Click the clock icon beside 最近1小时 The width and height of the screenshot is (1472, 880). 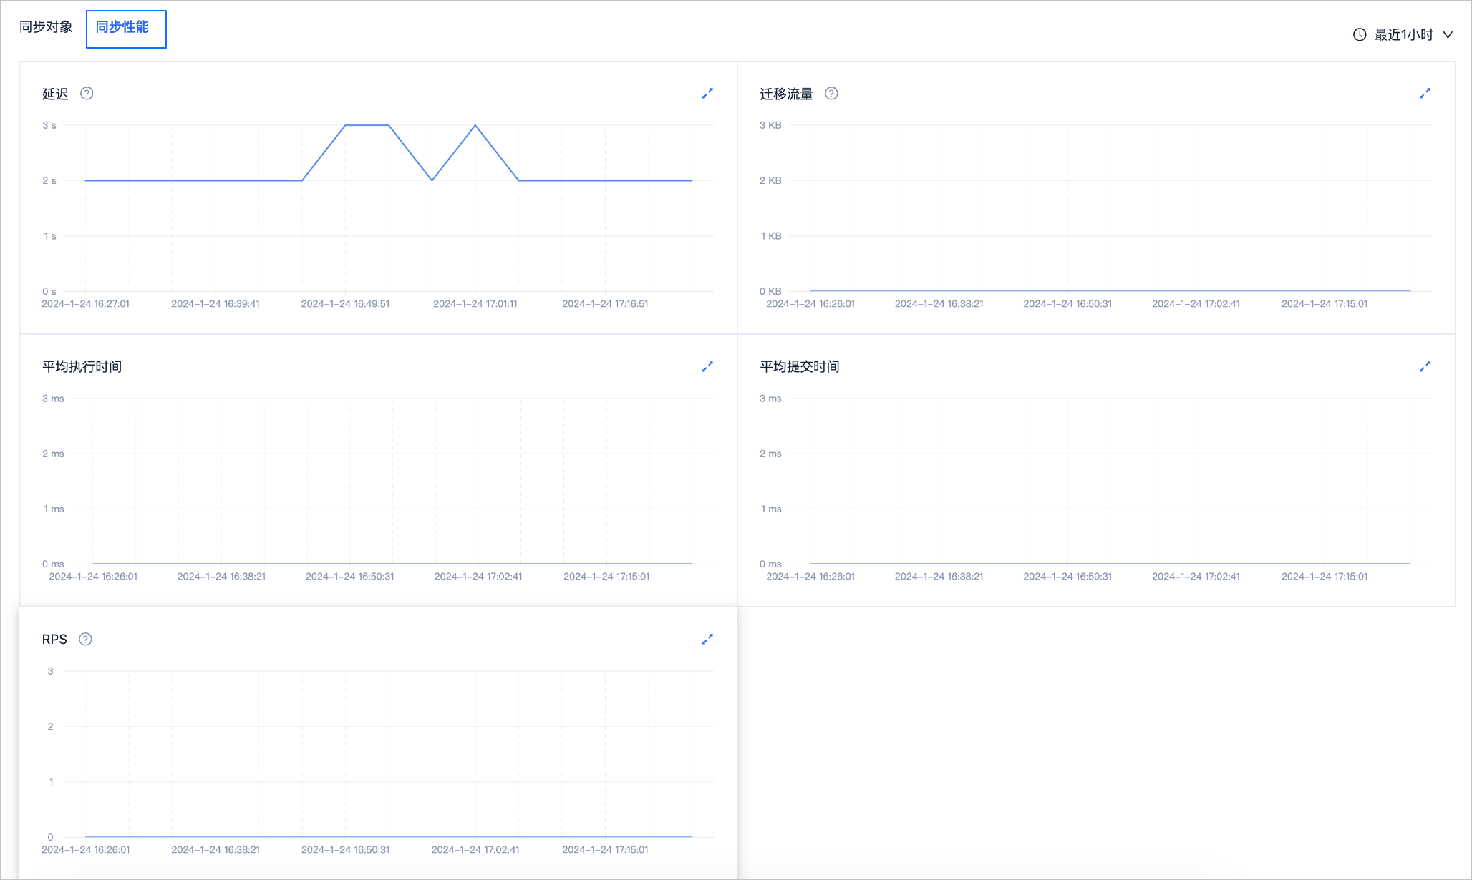tap(1360, 34)
